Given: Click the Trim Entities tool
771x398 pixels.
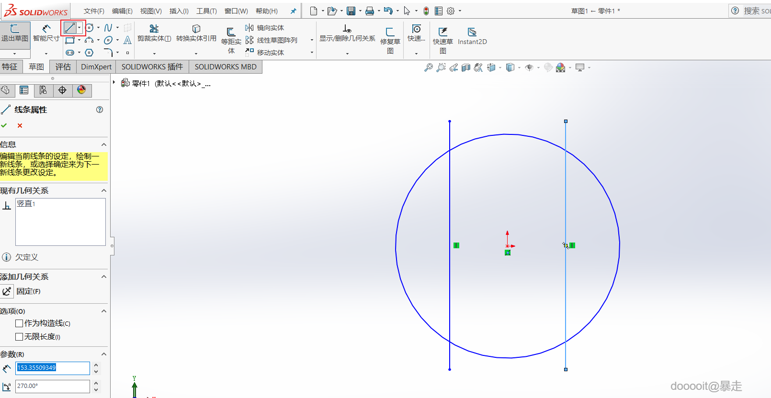Looking at the screenshot, I should pos(154,33).
